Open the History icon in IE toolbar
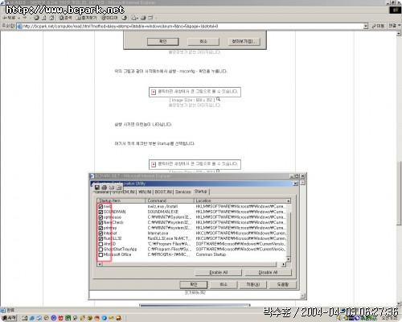This screenshot has width=402, height=322. pos(124,18)
